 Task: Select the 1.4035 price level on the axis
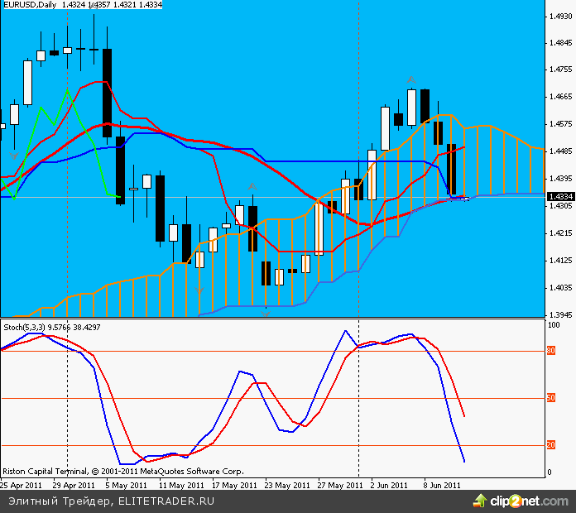pyautogui.click(x=559, y=288)
